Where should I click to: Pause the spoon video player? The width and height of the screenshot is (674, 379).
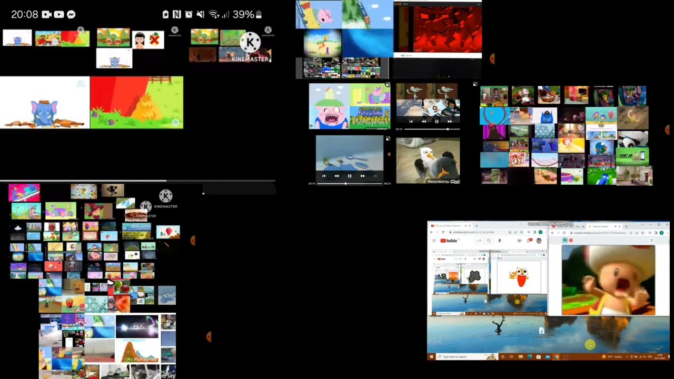tap(350, 176)
